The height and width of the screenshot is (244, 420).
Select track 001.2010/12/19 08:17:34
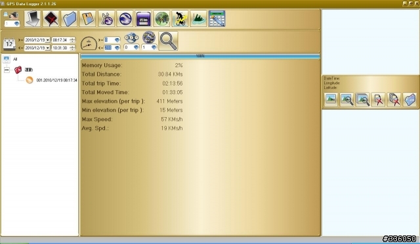tap(57, 80)
